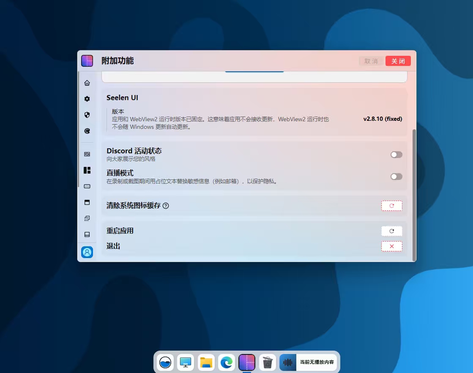Open the dock panel icon in sidebar

point(87,234)
